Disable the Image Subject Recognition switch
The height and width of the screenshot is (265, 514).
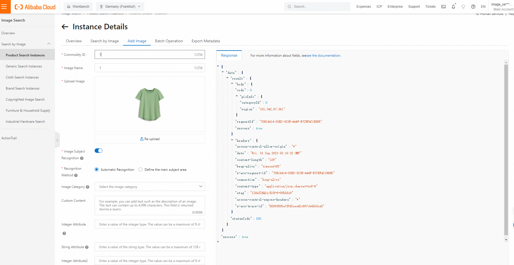coord(98,151)
